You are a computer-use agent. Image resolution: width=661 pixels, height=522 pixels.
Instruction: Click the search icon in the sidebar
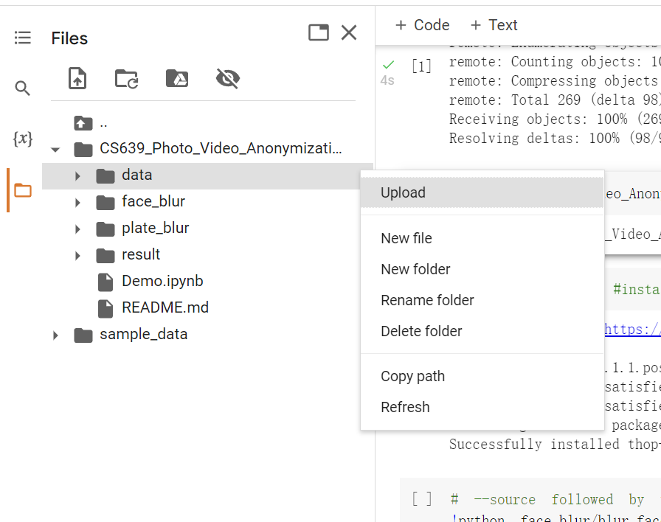click(x=21, y=87)
